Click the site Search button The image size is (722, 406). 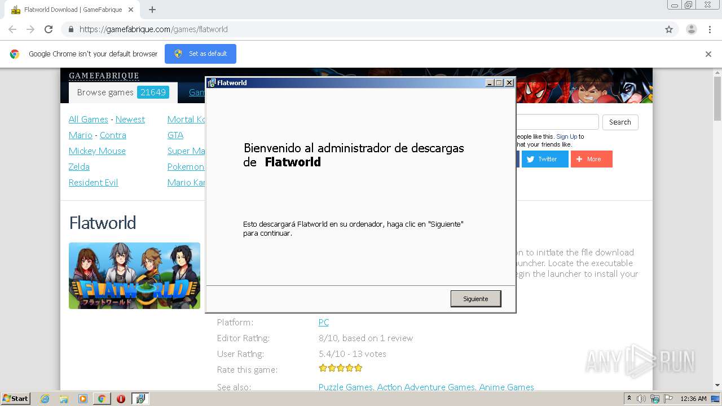tap(620, 122)
